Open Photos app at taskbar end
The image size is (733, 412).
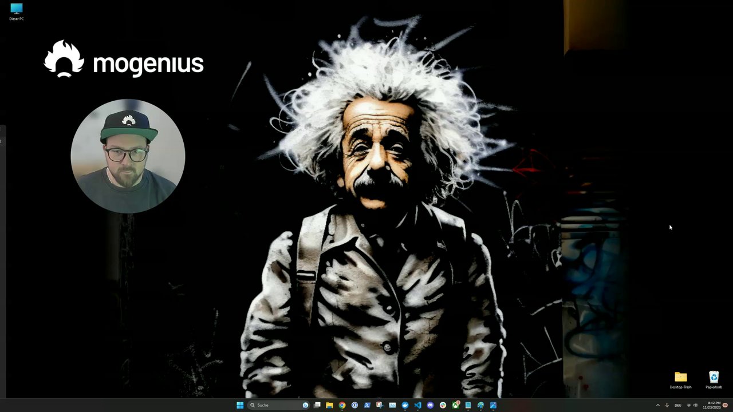pos(493,405)
